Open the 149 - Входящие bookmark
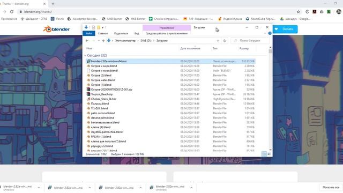The height and width of the screenshot is (193, 343). pyautogui.click(x=198, y=19)
